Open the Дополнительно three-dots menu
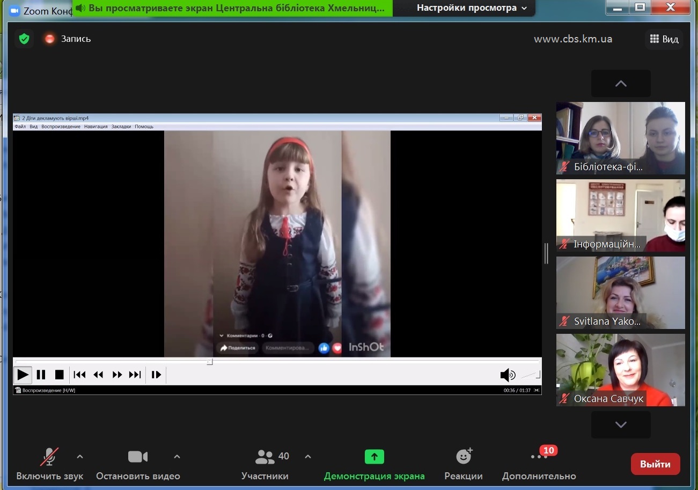The image size is (698, 490). pos(539,457)
